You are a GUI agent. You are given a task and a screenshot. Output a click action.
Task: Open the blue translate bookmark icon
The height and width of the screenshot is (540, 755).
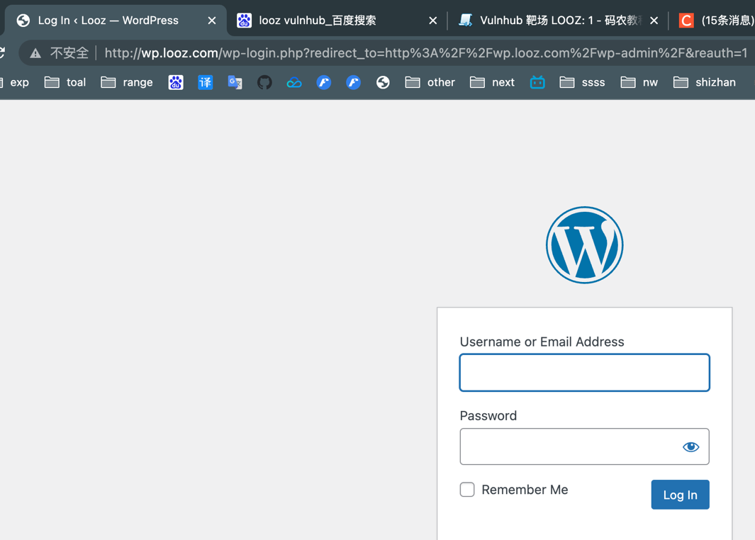click(x=205, y=82)
